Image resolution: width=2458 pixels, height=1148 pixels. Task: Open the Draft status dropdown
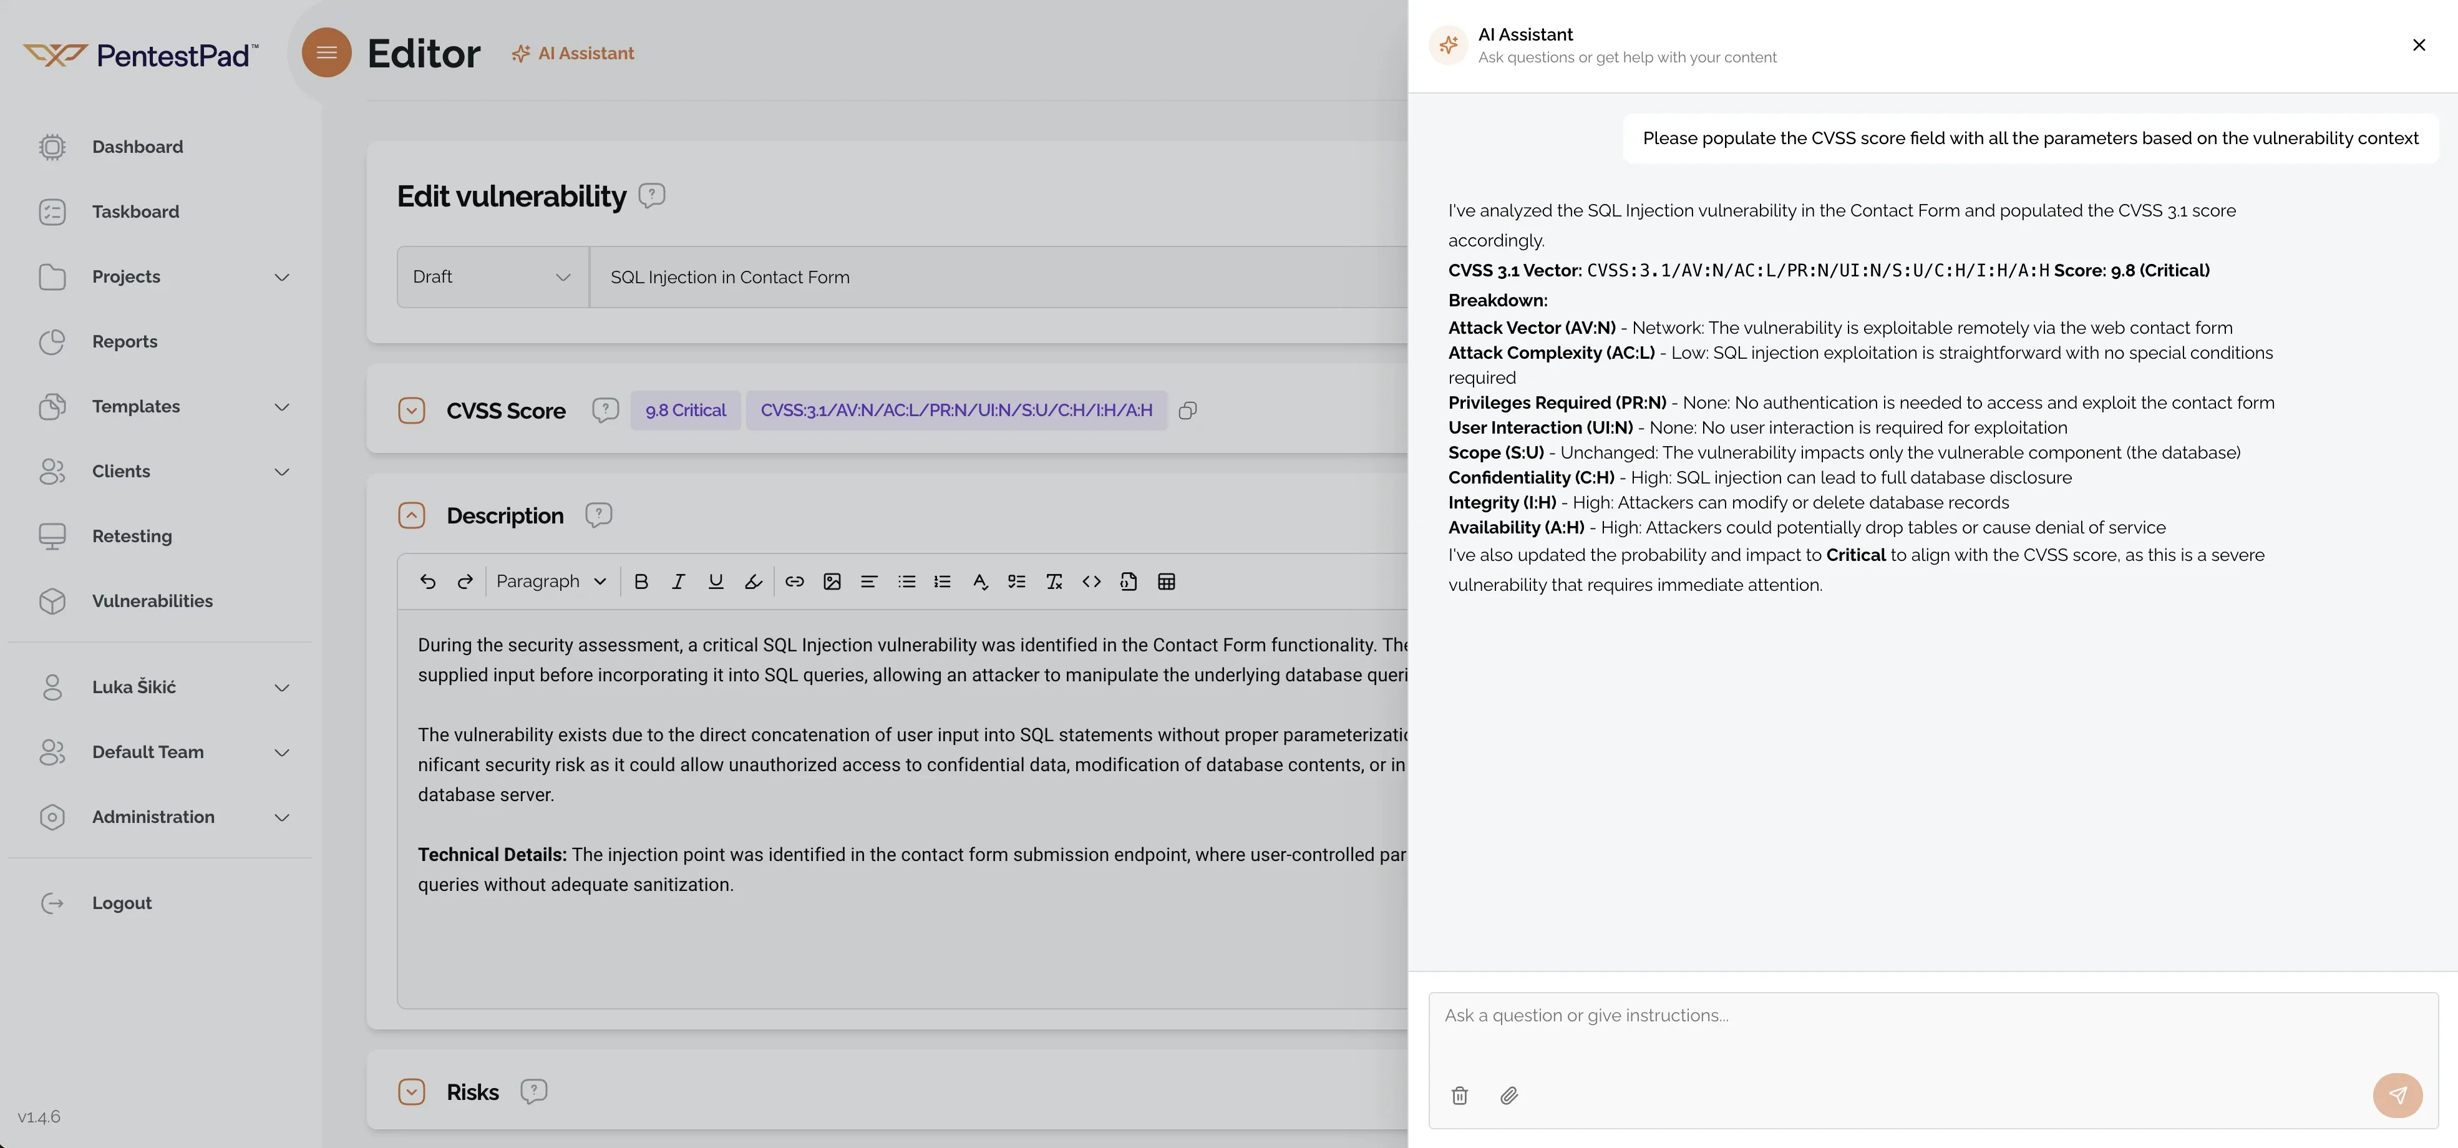492,277
